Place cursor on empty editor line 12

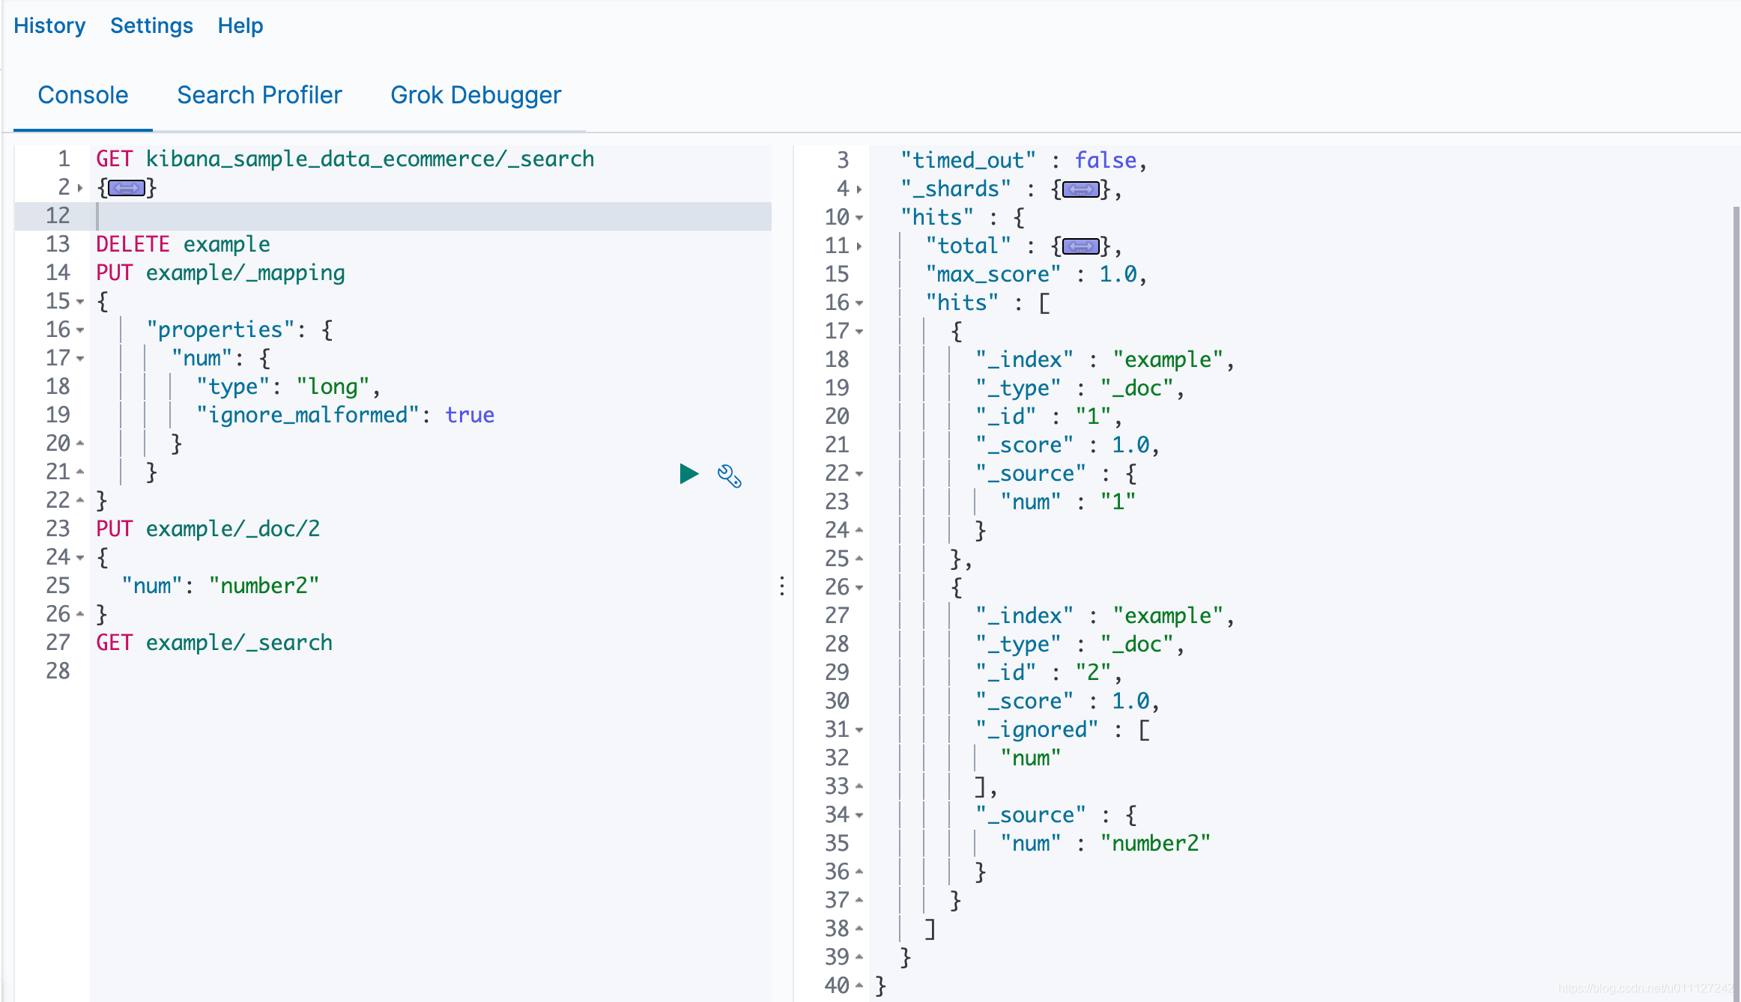pyautogui.click(x=431, y=216)
